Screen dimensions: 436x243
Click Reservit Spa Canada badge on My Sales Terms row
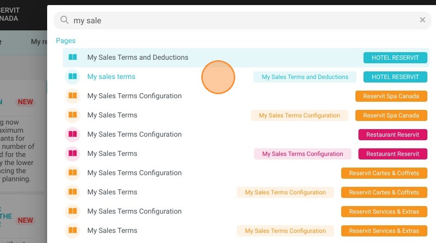pos(391,115)
